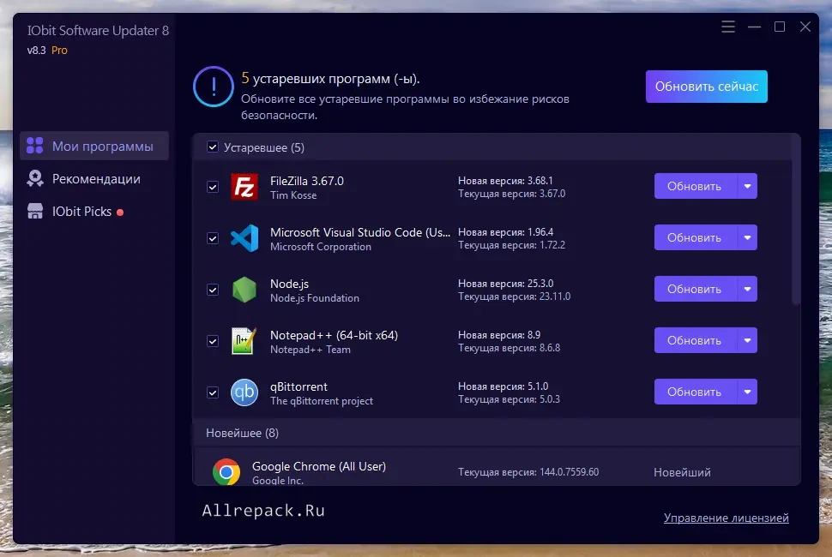Click Обновить for FileZilla
This screenshot has height=557, width=832.
(695, 186)
